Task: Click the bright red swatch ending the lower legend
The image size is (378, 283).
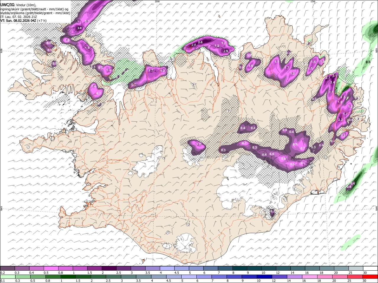Action: (371, 277)
